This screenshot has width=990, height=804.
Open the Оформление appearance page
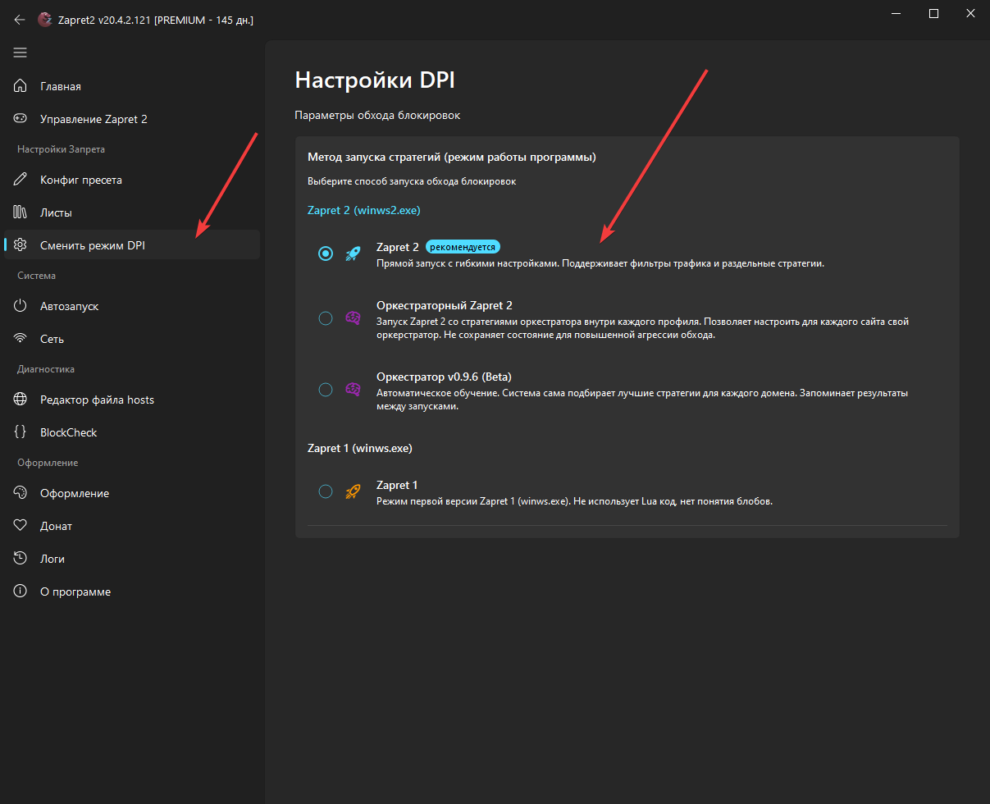[132, 493]
